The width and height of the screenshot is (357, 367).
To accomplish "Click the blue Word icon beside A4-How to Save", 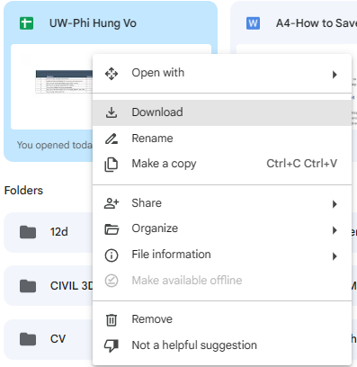I will click(253, 23).
